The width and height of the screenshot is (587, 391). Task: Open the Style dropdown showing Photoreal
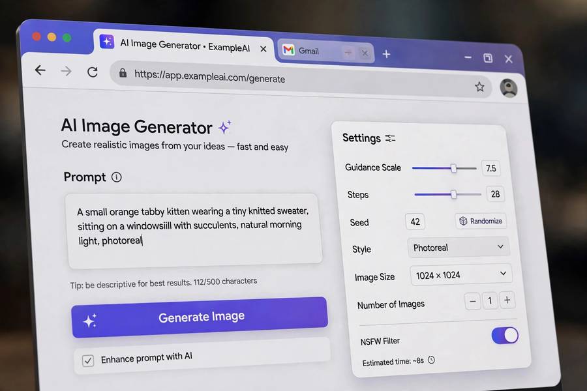click(459, 248)
